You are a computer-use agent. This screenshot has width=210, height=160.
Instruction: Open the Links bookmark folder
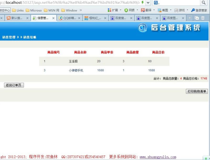pos(18,10)
